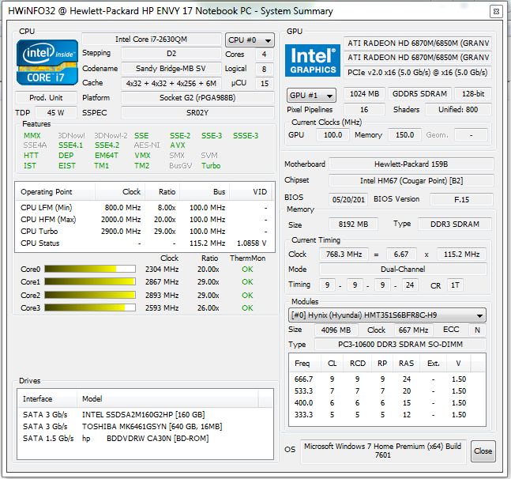511x479 pixels.
Task: Click the DDR3 SDRAM memory type field
Action: tap(455, 224)
